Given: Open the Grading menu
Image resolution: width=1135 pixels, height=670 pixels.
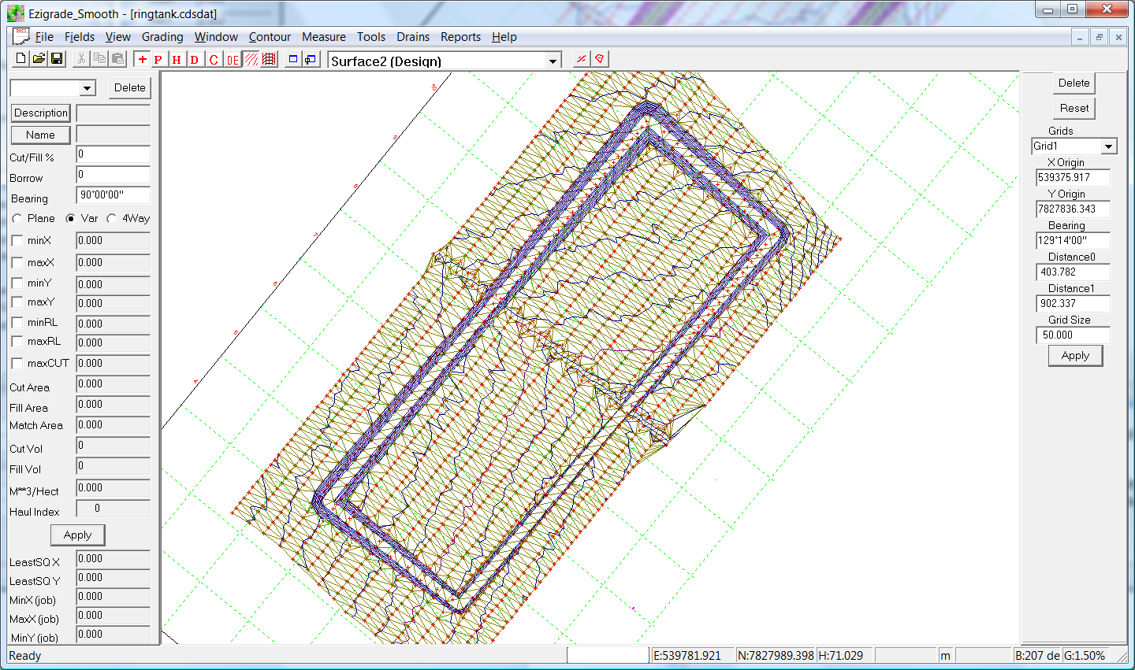Looking at the screenshot, I should point(162,37).
